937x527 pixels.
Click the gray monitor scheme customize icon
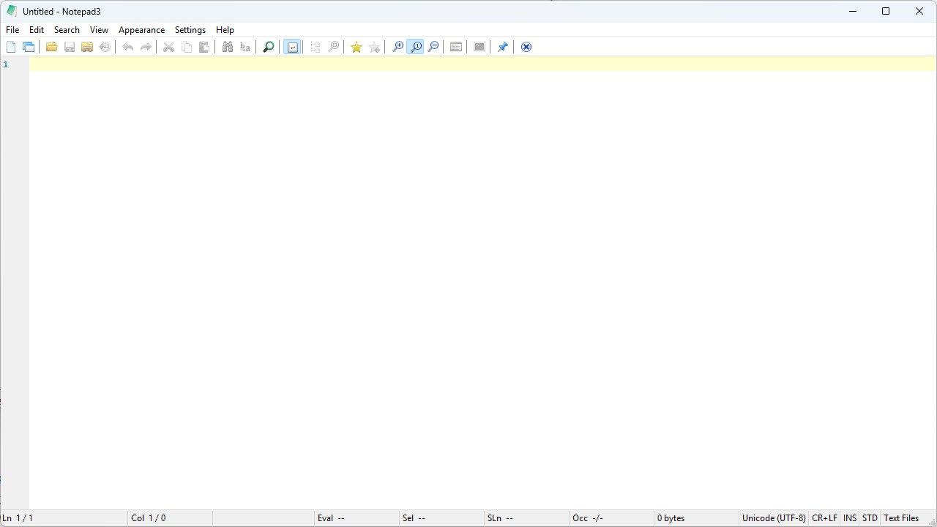(x=479, y=47)
